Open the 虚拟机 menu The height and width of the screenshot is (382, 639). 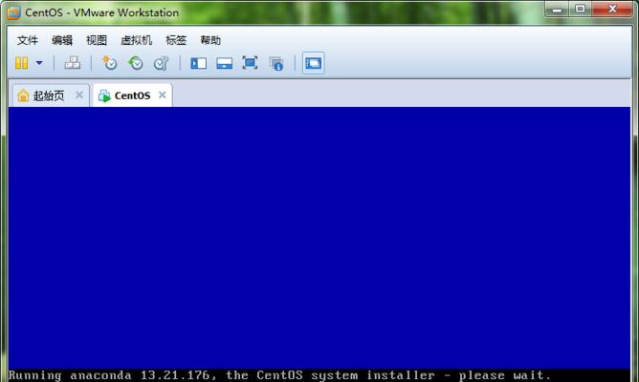click(x=136, y=40)
